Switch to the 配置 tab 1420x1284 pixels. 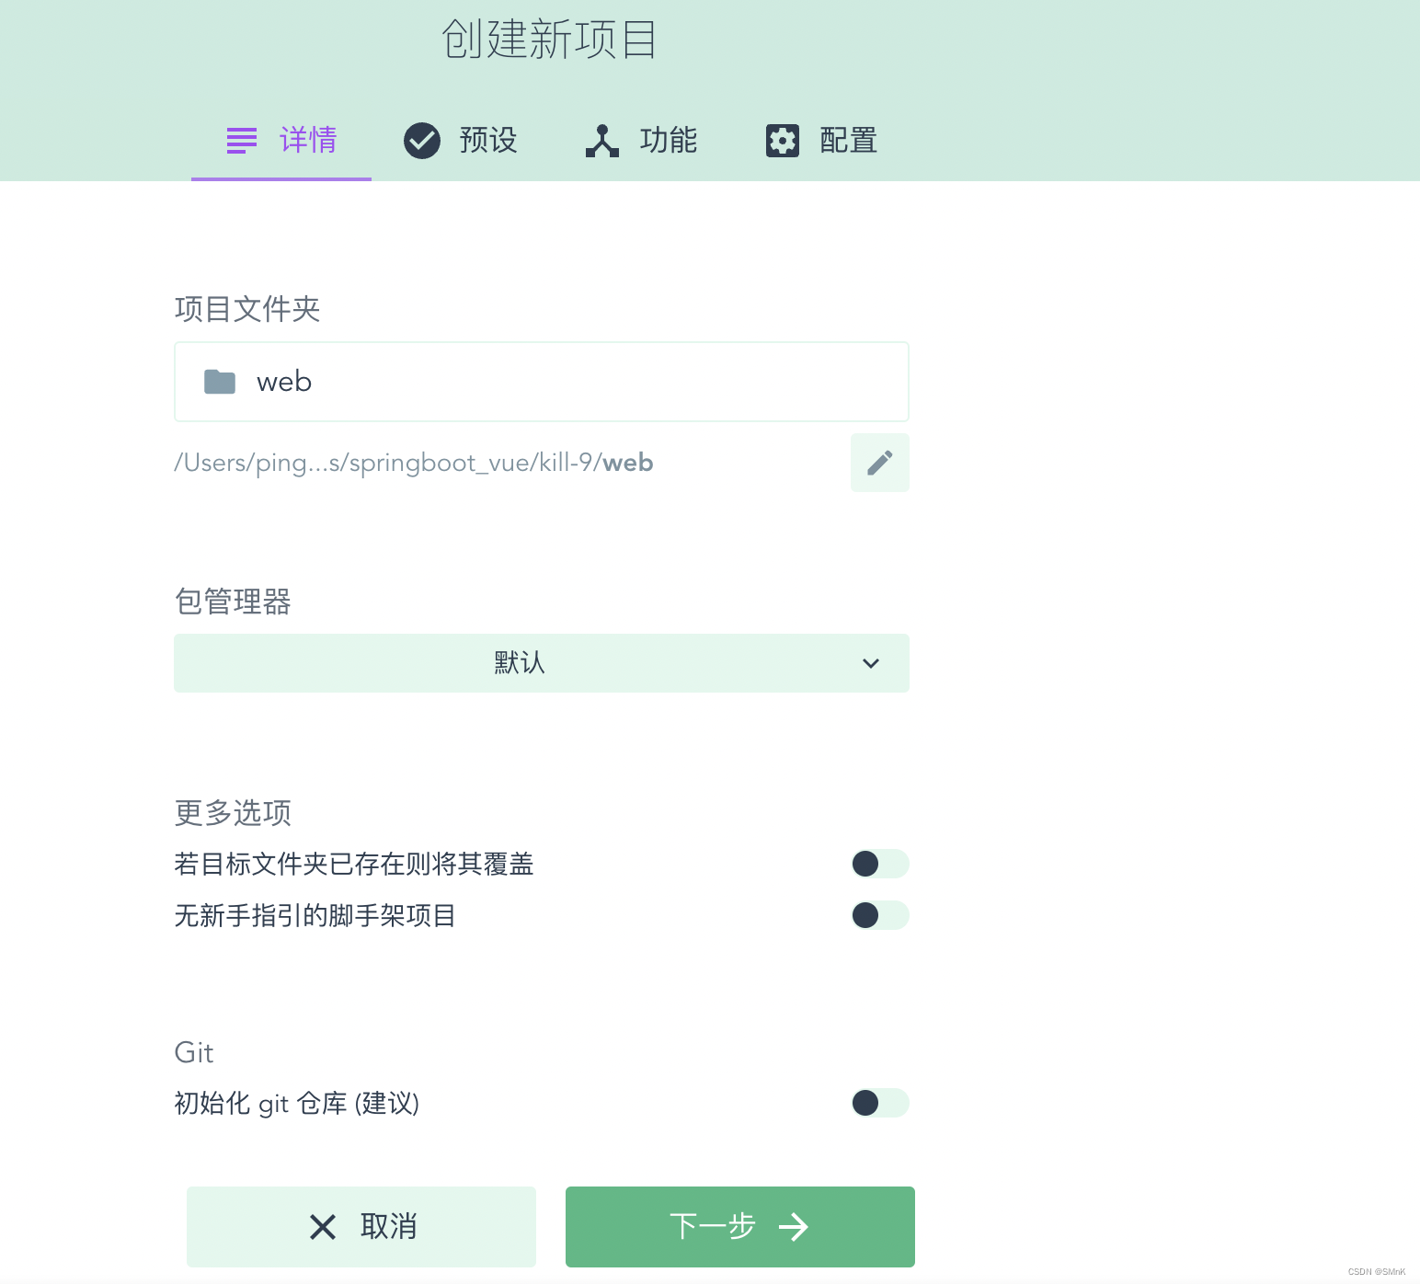coord(847,140)
